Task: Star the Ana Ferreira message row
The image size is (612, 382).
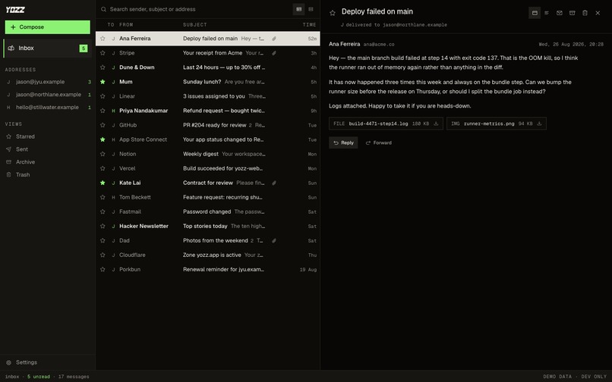Action: pyautogui.click(x=103, y=39)
